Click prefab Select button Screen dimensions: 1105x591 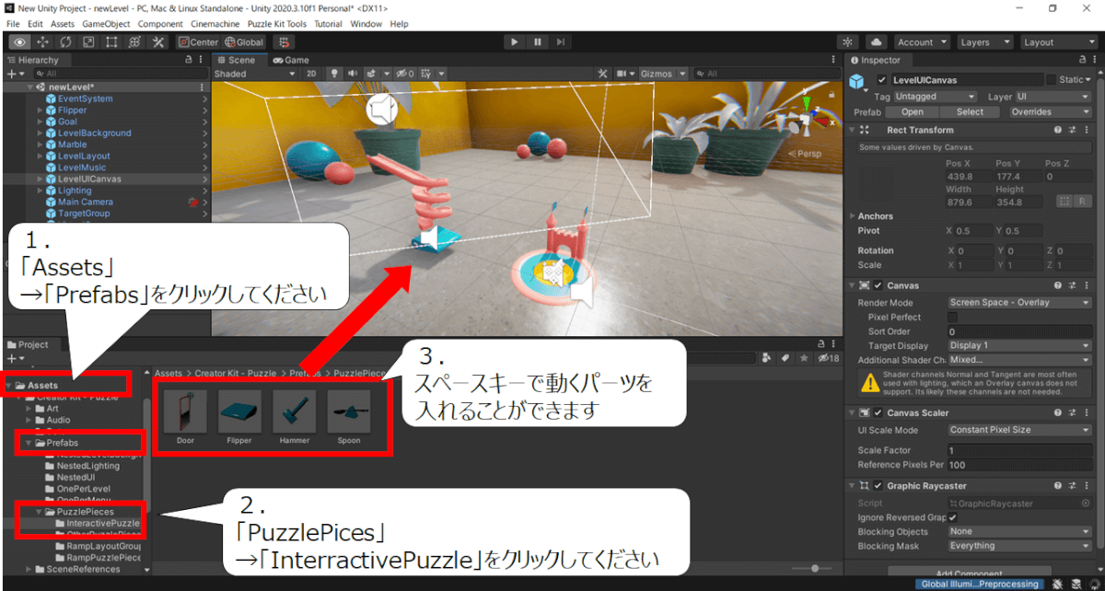(970, 112)
